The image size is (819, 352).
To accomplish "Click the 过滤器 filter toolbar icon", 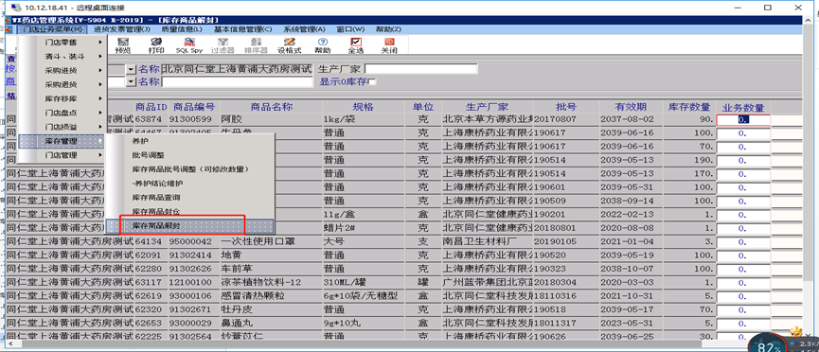I will click(x=223, y=44).
